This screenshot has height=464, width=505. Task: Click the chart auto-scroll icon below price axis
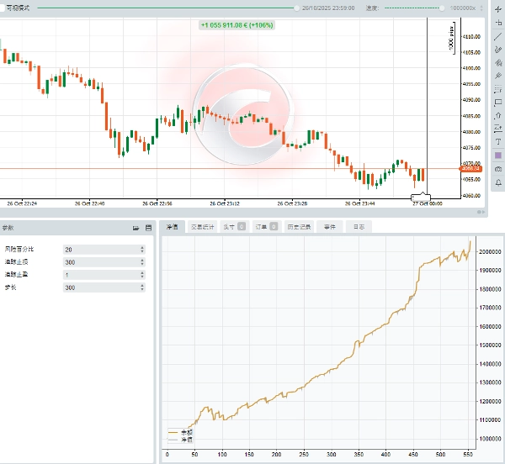coord(481,212)
